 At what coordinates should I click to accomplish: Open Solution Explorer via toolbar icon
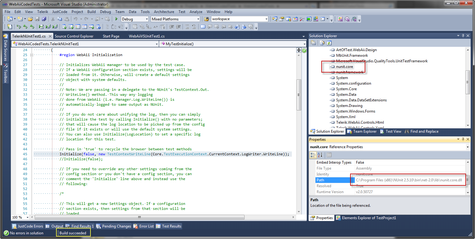tap(275, 19)
